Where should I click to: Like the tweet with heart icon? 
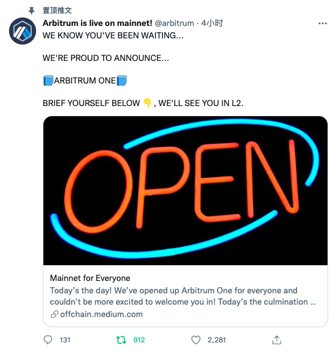[x=196, y=340]
